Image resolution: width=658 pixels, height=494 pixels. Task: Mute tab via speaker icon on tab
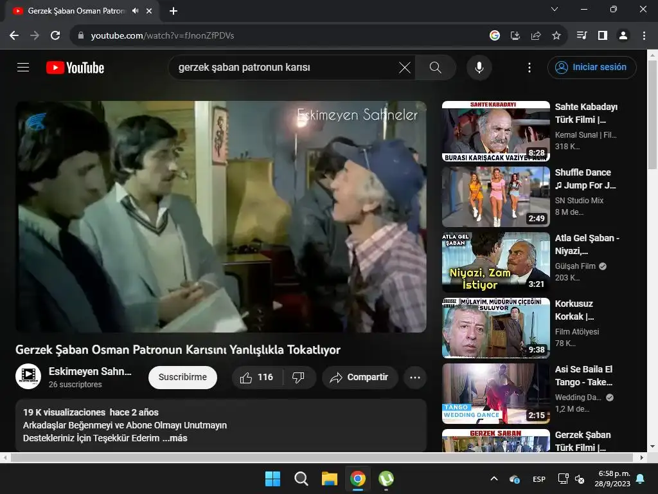click(135, 11)
